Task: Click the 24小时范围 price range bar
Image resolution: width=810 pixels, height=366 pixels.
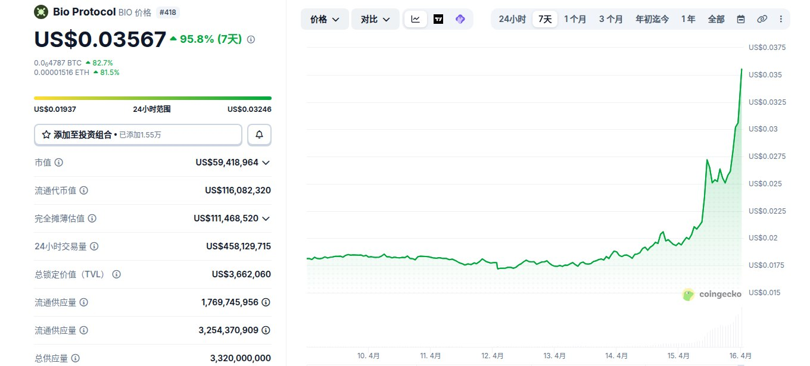Action: coord(152,98)
